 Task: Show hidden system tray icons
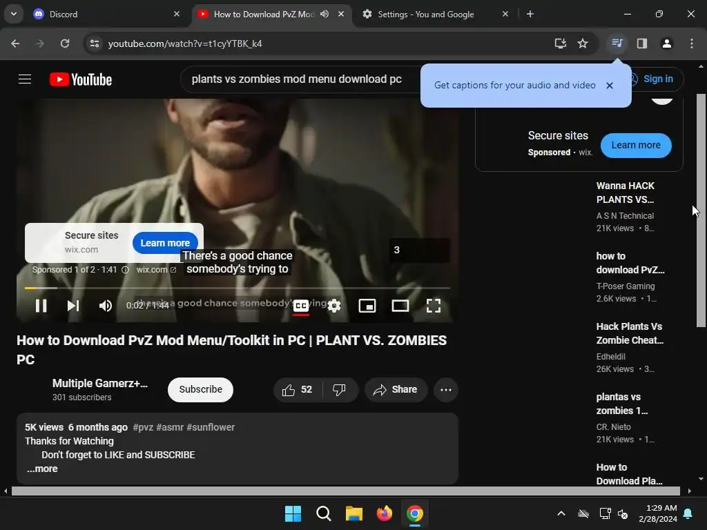[x=561, y=513]
